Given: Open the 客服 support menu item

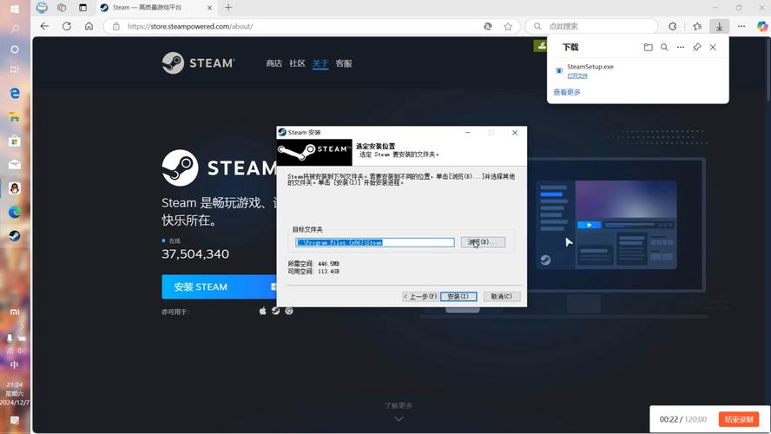Looking at the screenshot, I should coord(344,63).
